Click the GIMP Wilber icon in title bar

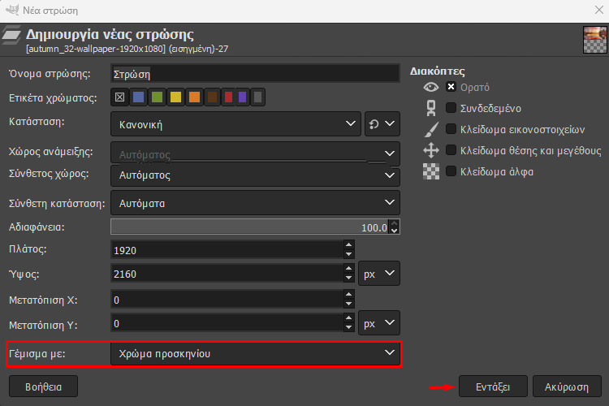tap(12, 10)
